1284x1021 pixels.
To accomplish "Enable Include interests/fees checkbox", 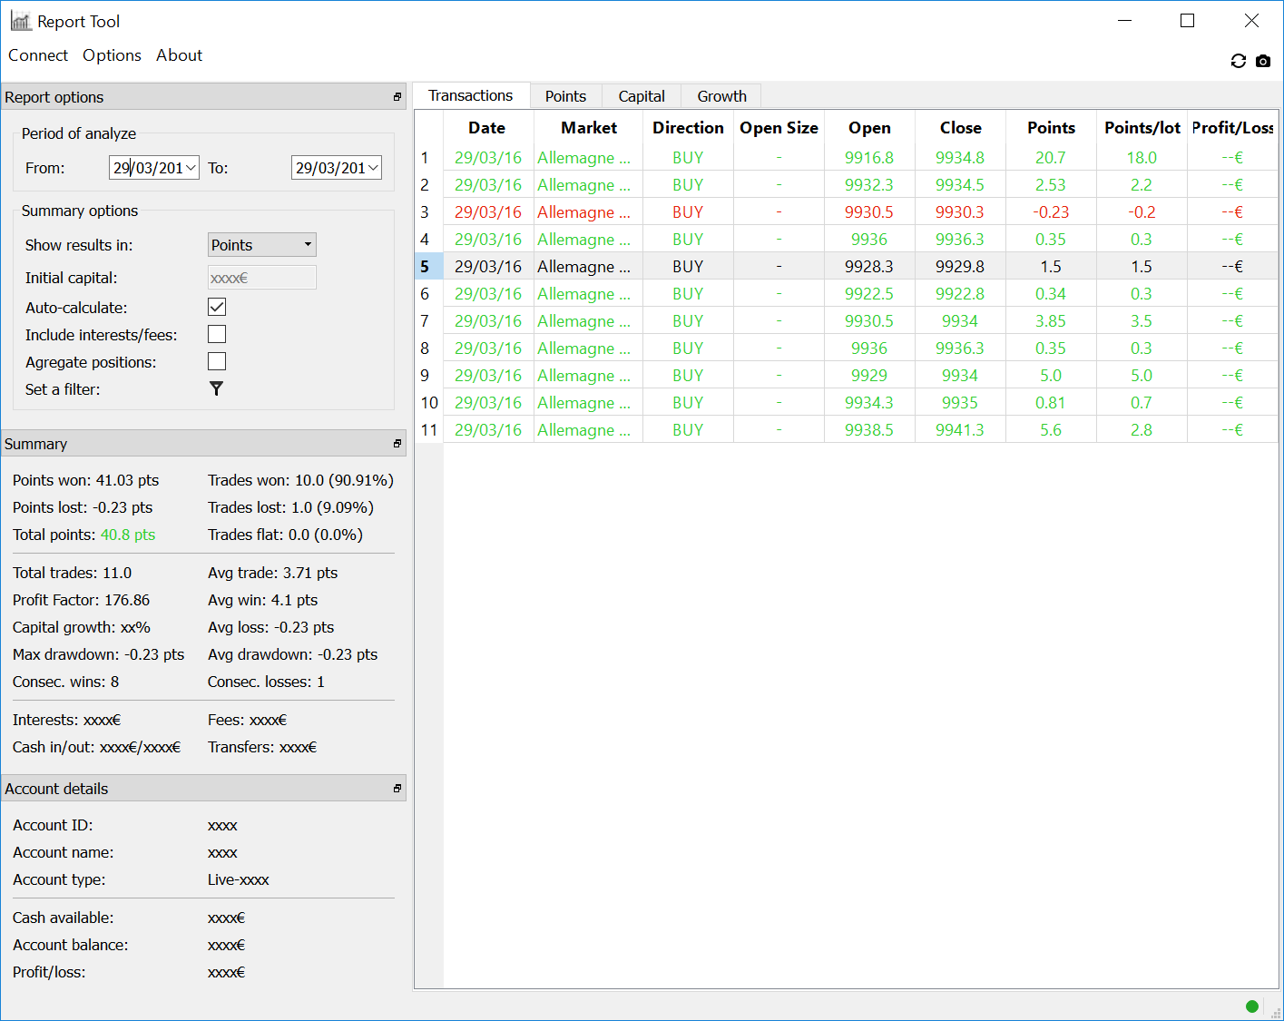I will pos(217,334).
